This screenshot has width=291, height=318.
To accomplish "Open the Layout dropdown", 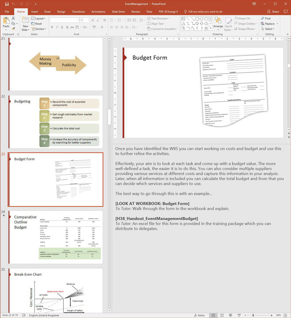I will click(38, 18).
